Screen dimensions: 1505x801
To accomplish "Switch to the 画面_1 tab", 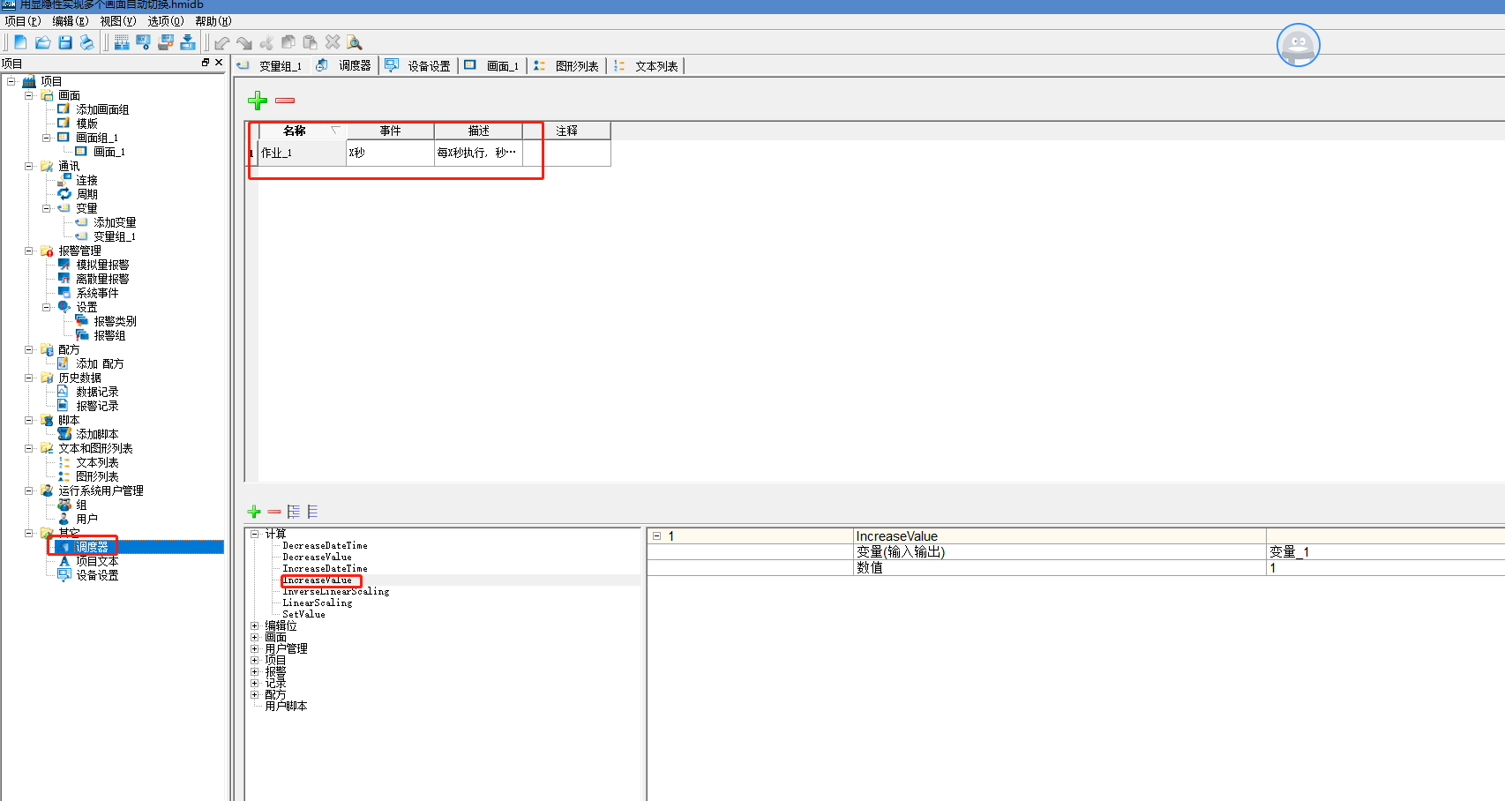I will 492,66.
